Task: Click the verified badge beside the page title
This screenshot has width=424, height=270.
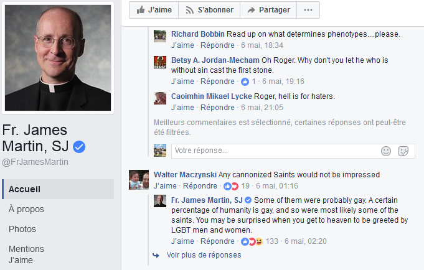Action: click(x=79, y=147)
